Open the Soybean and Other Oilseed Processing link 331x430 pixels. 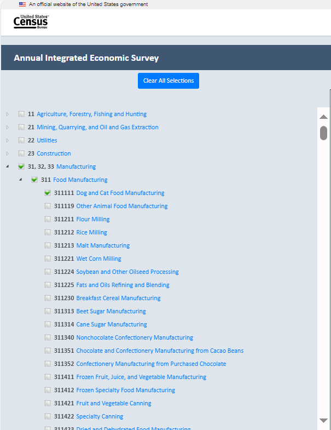(127, 272)
